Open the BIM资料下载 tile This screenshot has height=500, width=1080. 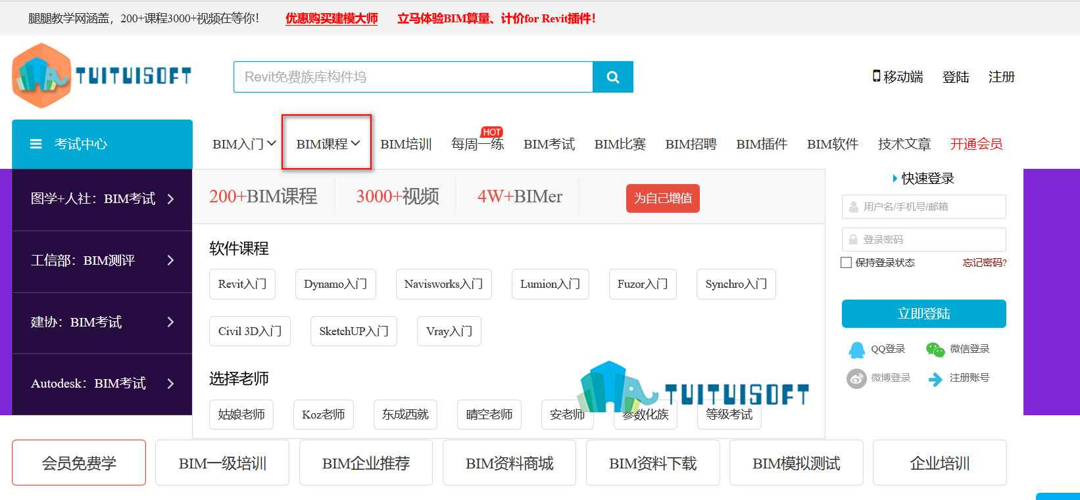pos(653,463)
